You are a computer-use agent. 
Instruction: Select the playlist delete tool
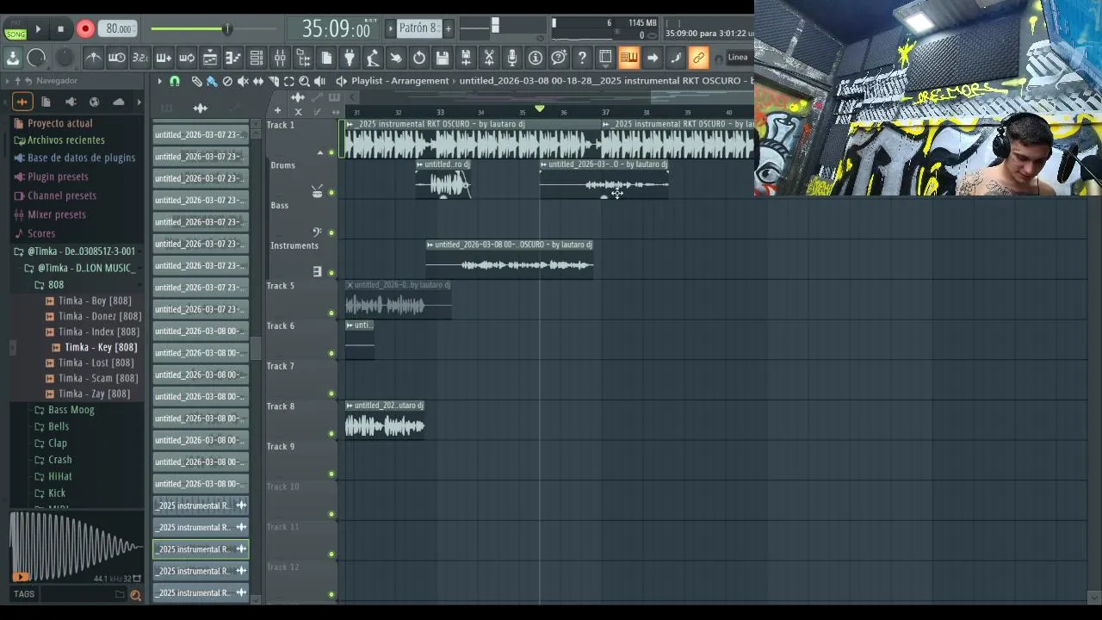pyautogui.click(x=227, y=81)
